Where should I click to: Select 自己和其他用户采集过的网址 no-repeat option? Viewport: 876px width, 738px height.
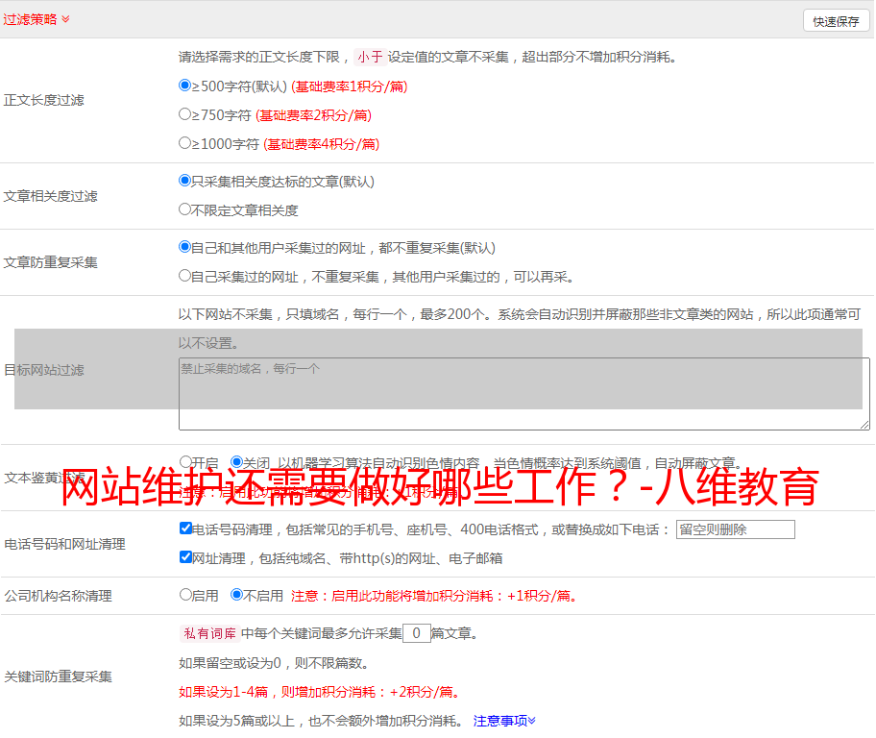pos(185,247)
